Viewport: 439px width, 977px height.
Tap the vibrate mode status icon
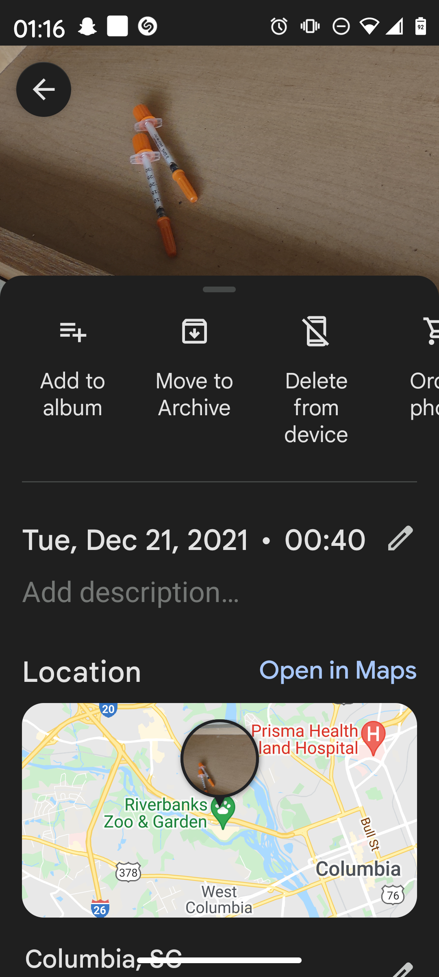pyautogui.click(x=310, y=27)
